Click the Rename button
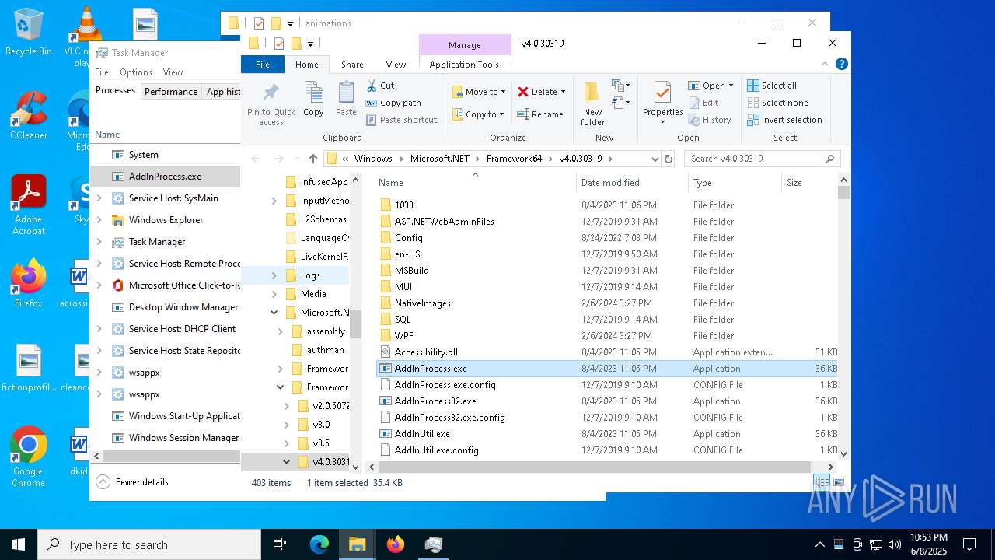Image resolution: width=995 pixels, height=560 pixels. (x=541, y=114)
